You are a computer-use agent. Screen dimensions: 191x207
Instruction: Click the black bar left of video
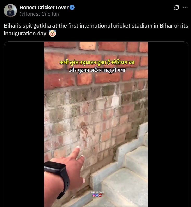click(24, 124)
